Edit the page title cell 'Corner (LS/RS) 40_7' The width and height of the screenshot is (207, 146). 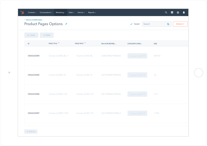(58, 56)
